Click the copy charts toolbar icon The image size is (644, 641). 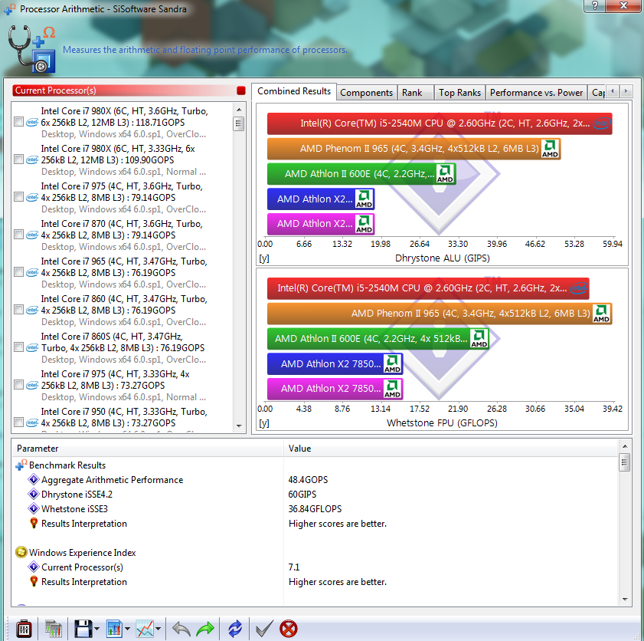point(53,628)
